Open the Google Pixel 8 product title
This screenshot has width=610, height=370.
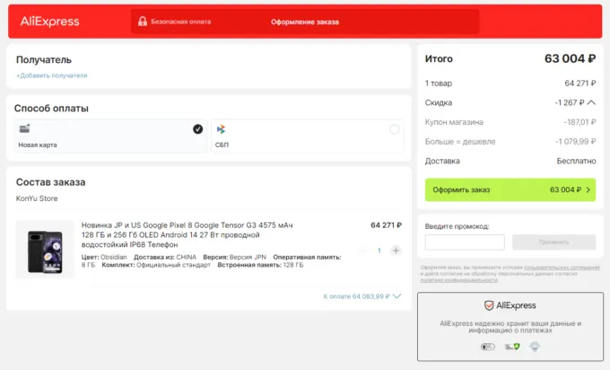click(187, 234)
